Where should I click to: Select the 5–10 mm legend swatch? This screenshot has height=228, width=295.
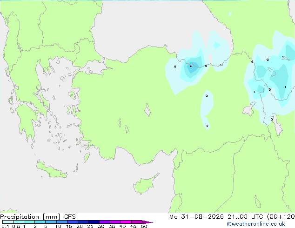pyautogui.click(x=51, y=222)
